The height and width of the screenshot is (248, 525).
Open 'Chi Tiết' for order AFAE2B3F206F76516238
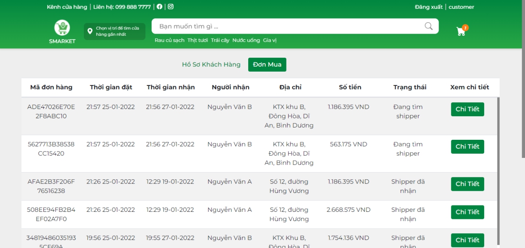click(467, 184)
